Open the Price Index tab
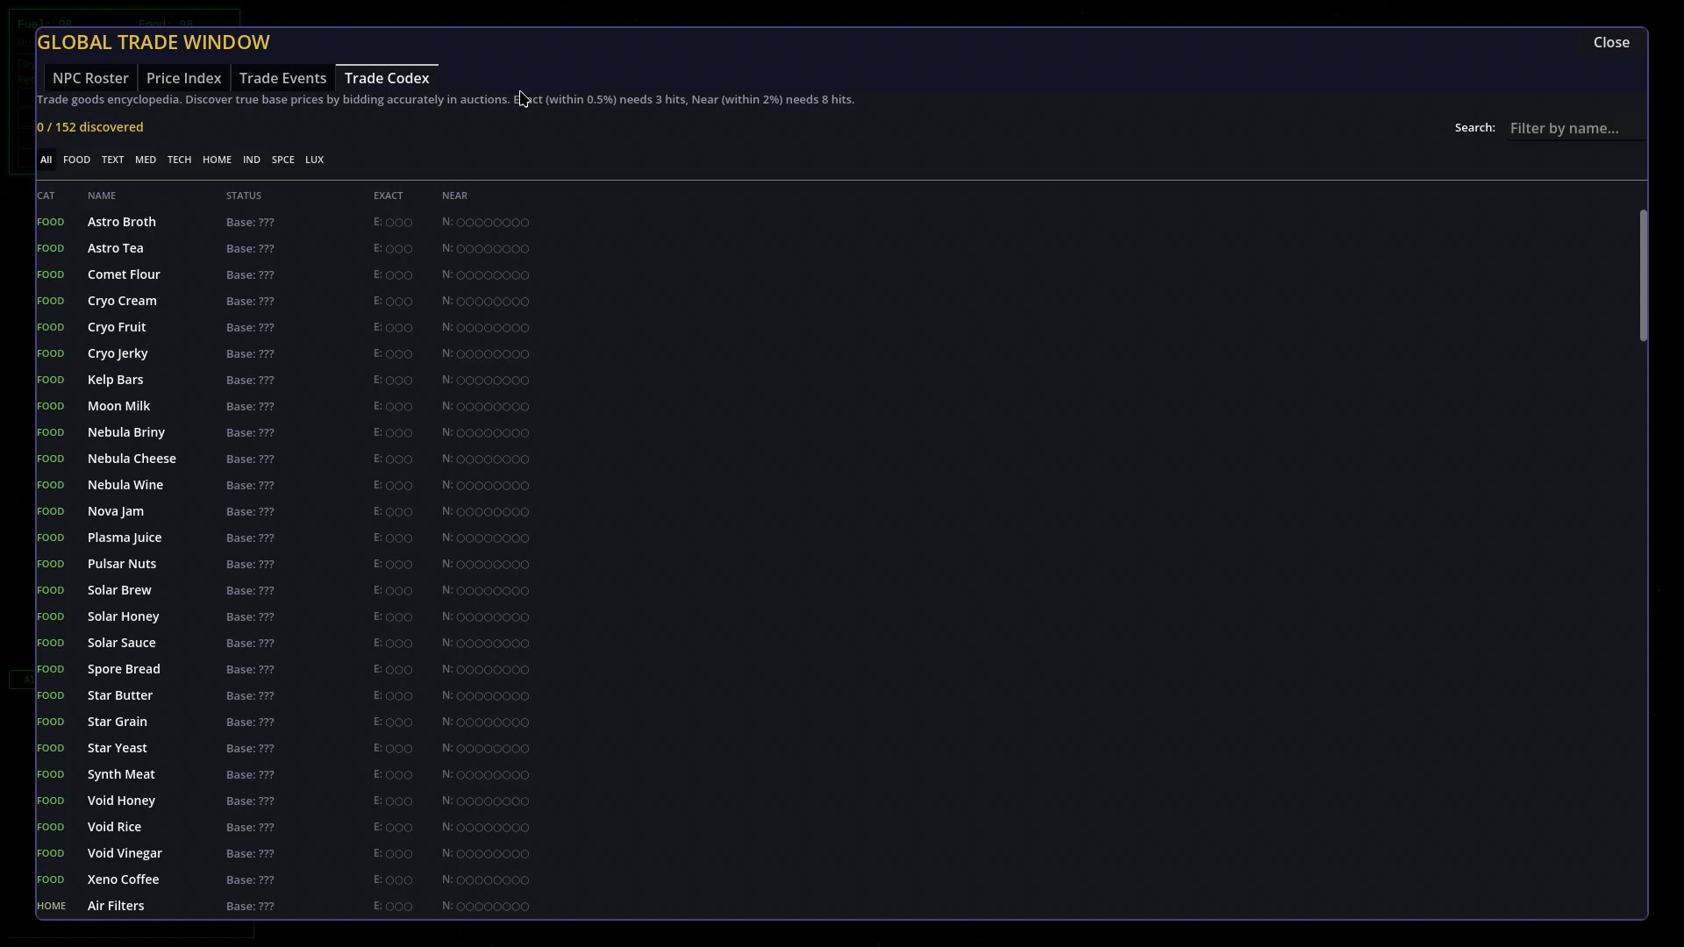The image size is (1684, 947). 183,78
